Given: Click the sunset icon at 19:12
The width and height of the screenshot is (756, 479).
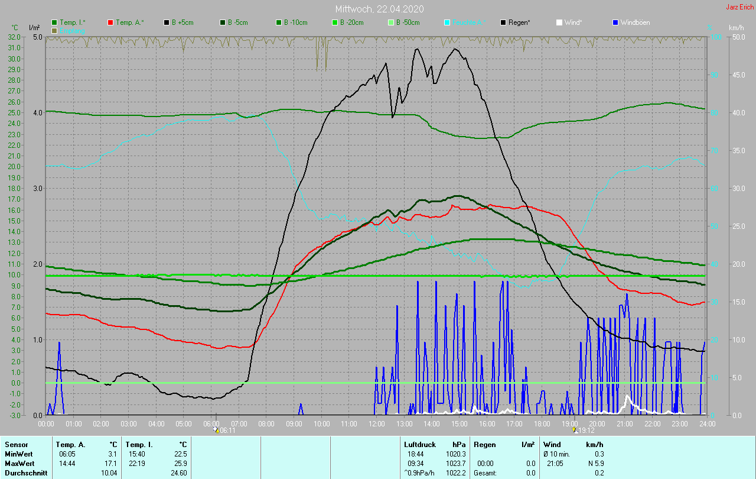Looking at the screenshot, I should click(x=575, y=431).
